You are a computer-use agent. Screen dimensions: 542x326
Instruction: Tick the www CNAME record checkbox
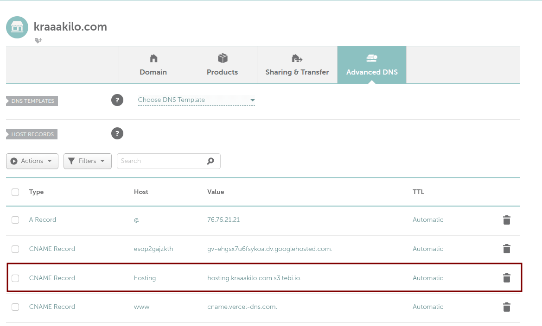click(15, 307)
